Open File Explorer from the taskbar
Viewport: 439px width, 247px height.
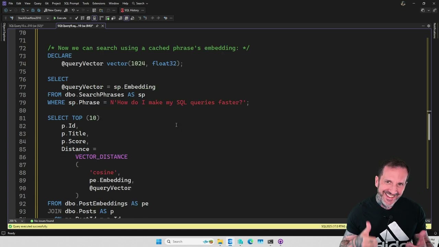tap(220, 242)
